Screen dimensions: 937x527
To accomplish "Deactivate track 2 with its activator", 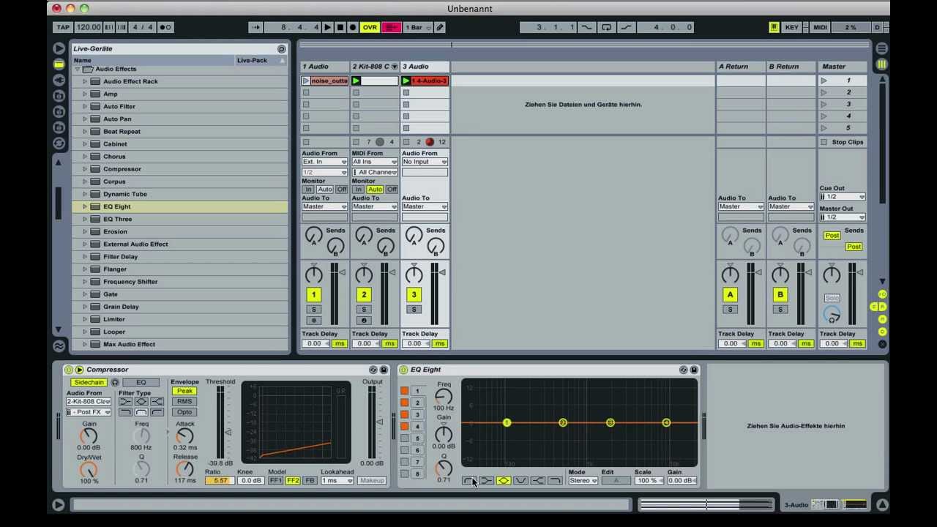I will [x=364, y=294].
